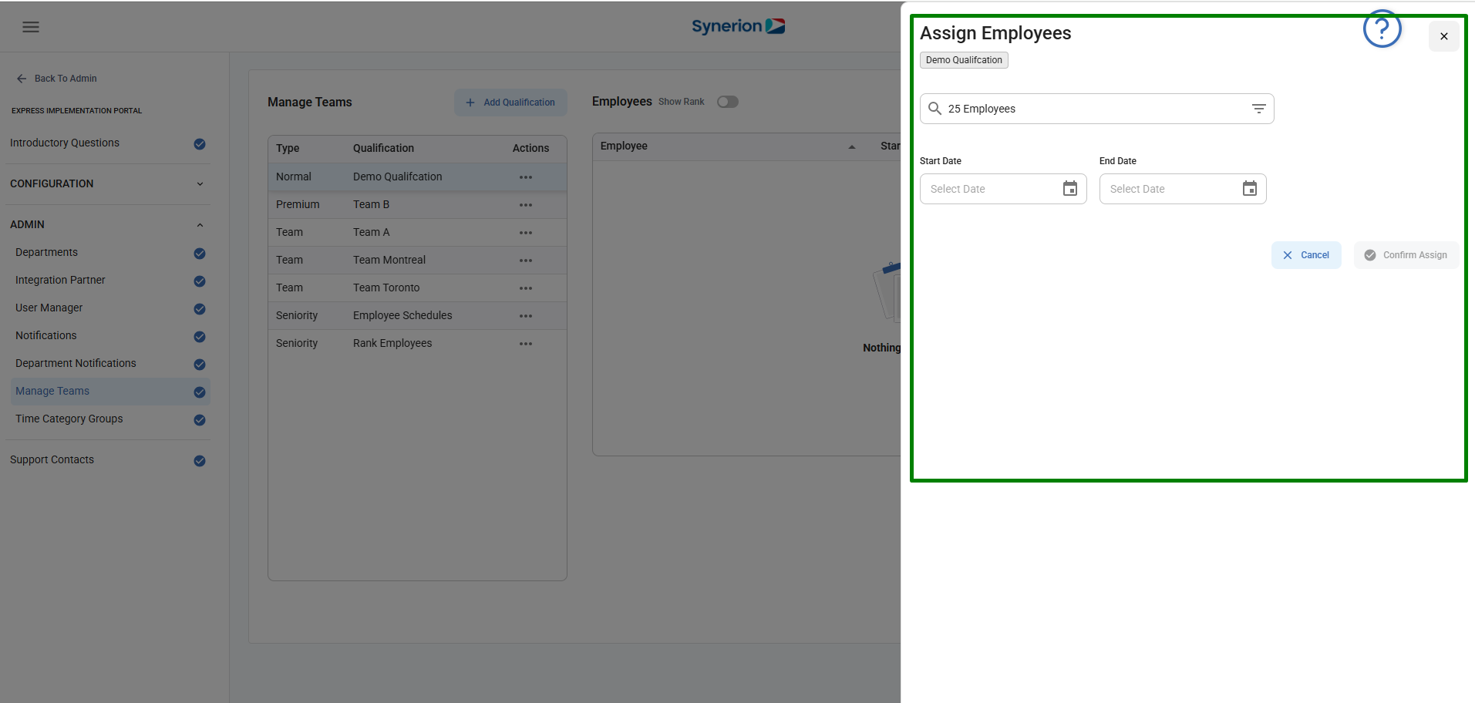This screenshot has height=703, width=1475.
Task: Open Support Contacts page
Action: (52, 459)
